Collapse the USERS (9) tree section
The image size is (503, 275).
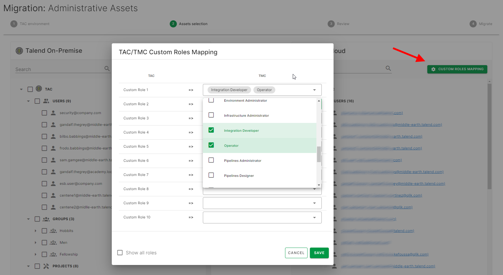(28, 101)
